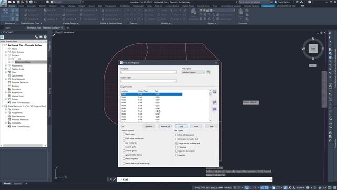The image size is (337, 190).
Task: Click the new drawing tab plus button
Action: coord(68,28)
